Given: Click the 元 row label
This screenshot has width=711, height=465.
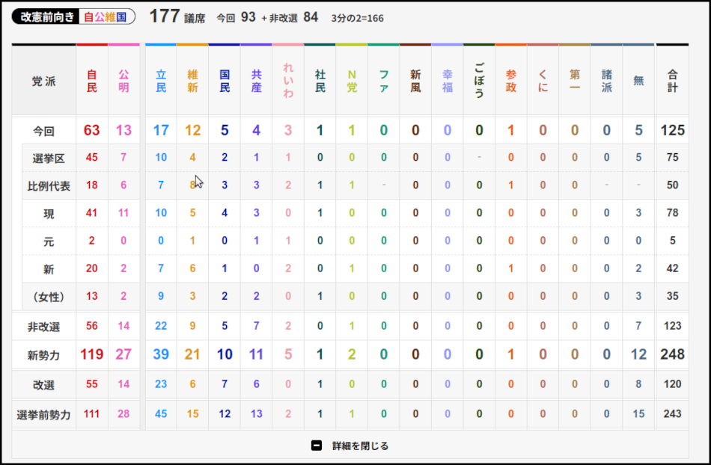Looking at the screenshot, I should [x=49, y=241].
